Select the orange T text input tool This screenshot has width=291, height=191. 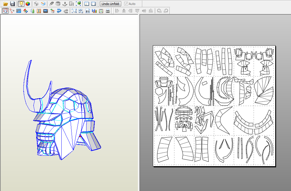(x=39, y=11)
